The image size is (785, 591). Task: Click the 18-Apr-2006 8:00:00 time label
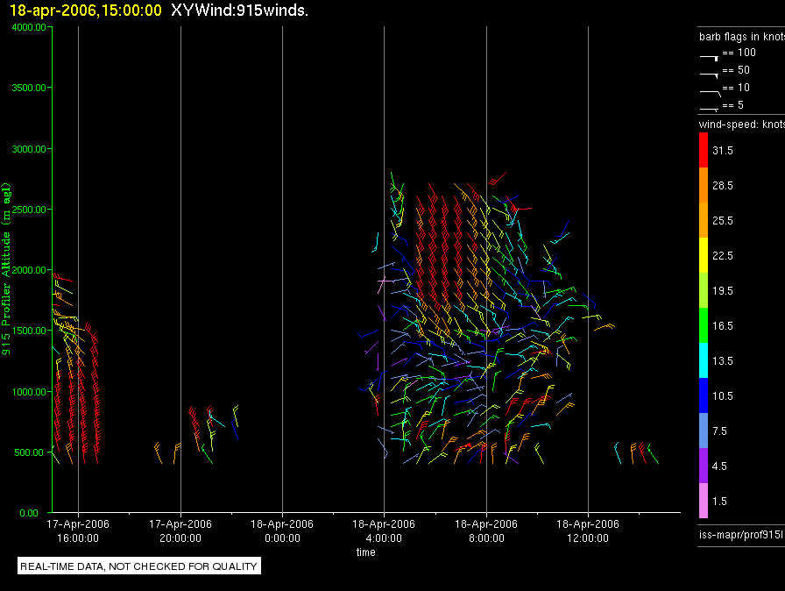(x=486, y=530)
